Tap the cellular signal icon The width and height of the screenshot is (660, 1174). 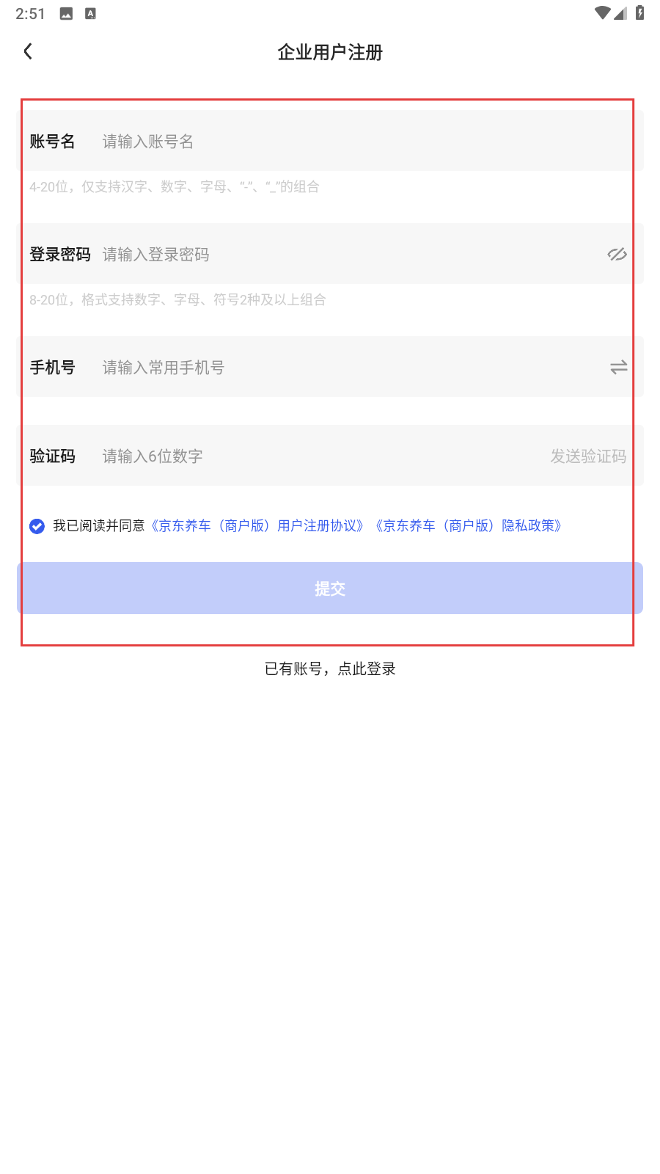620,12
